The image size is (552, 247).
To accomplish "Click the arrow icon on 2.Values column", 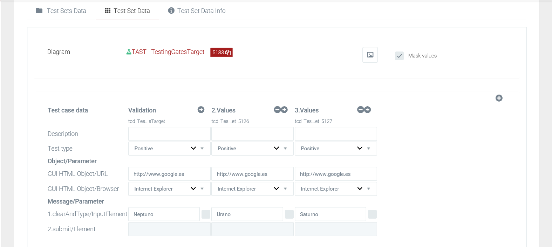I will (284, 110).
